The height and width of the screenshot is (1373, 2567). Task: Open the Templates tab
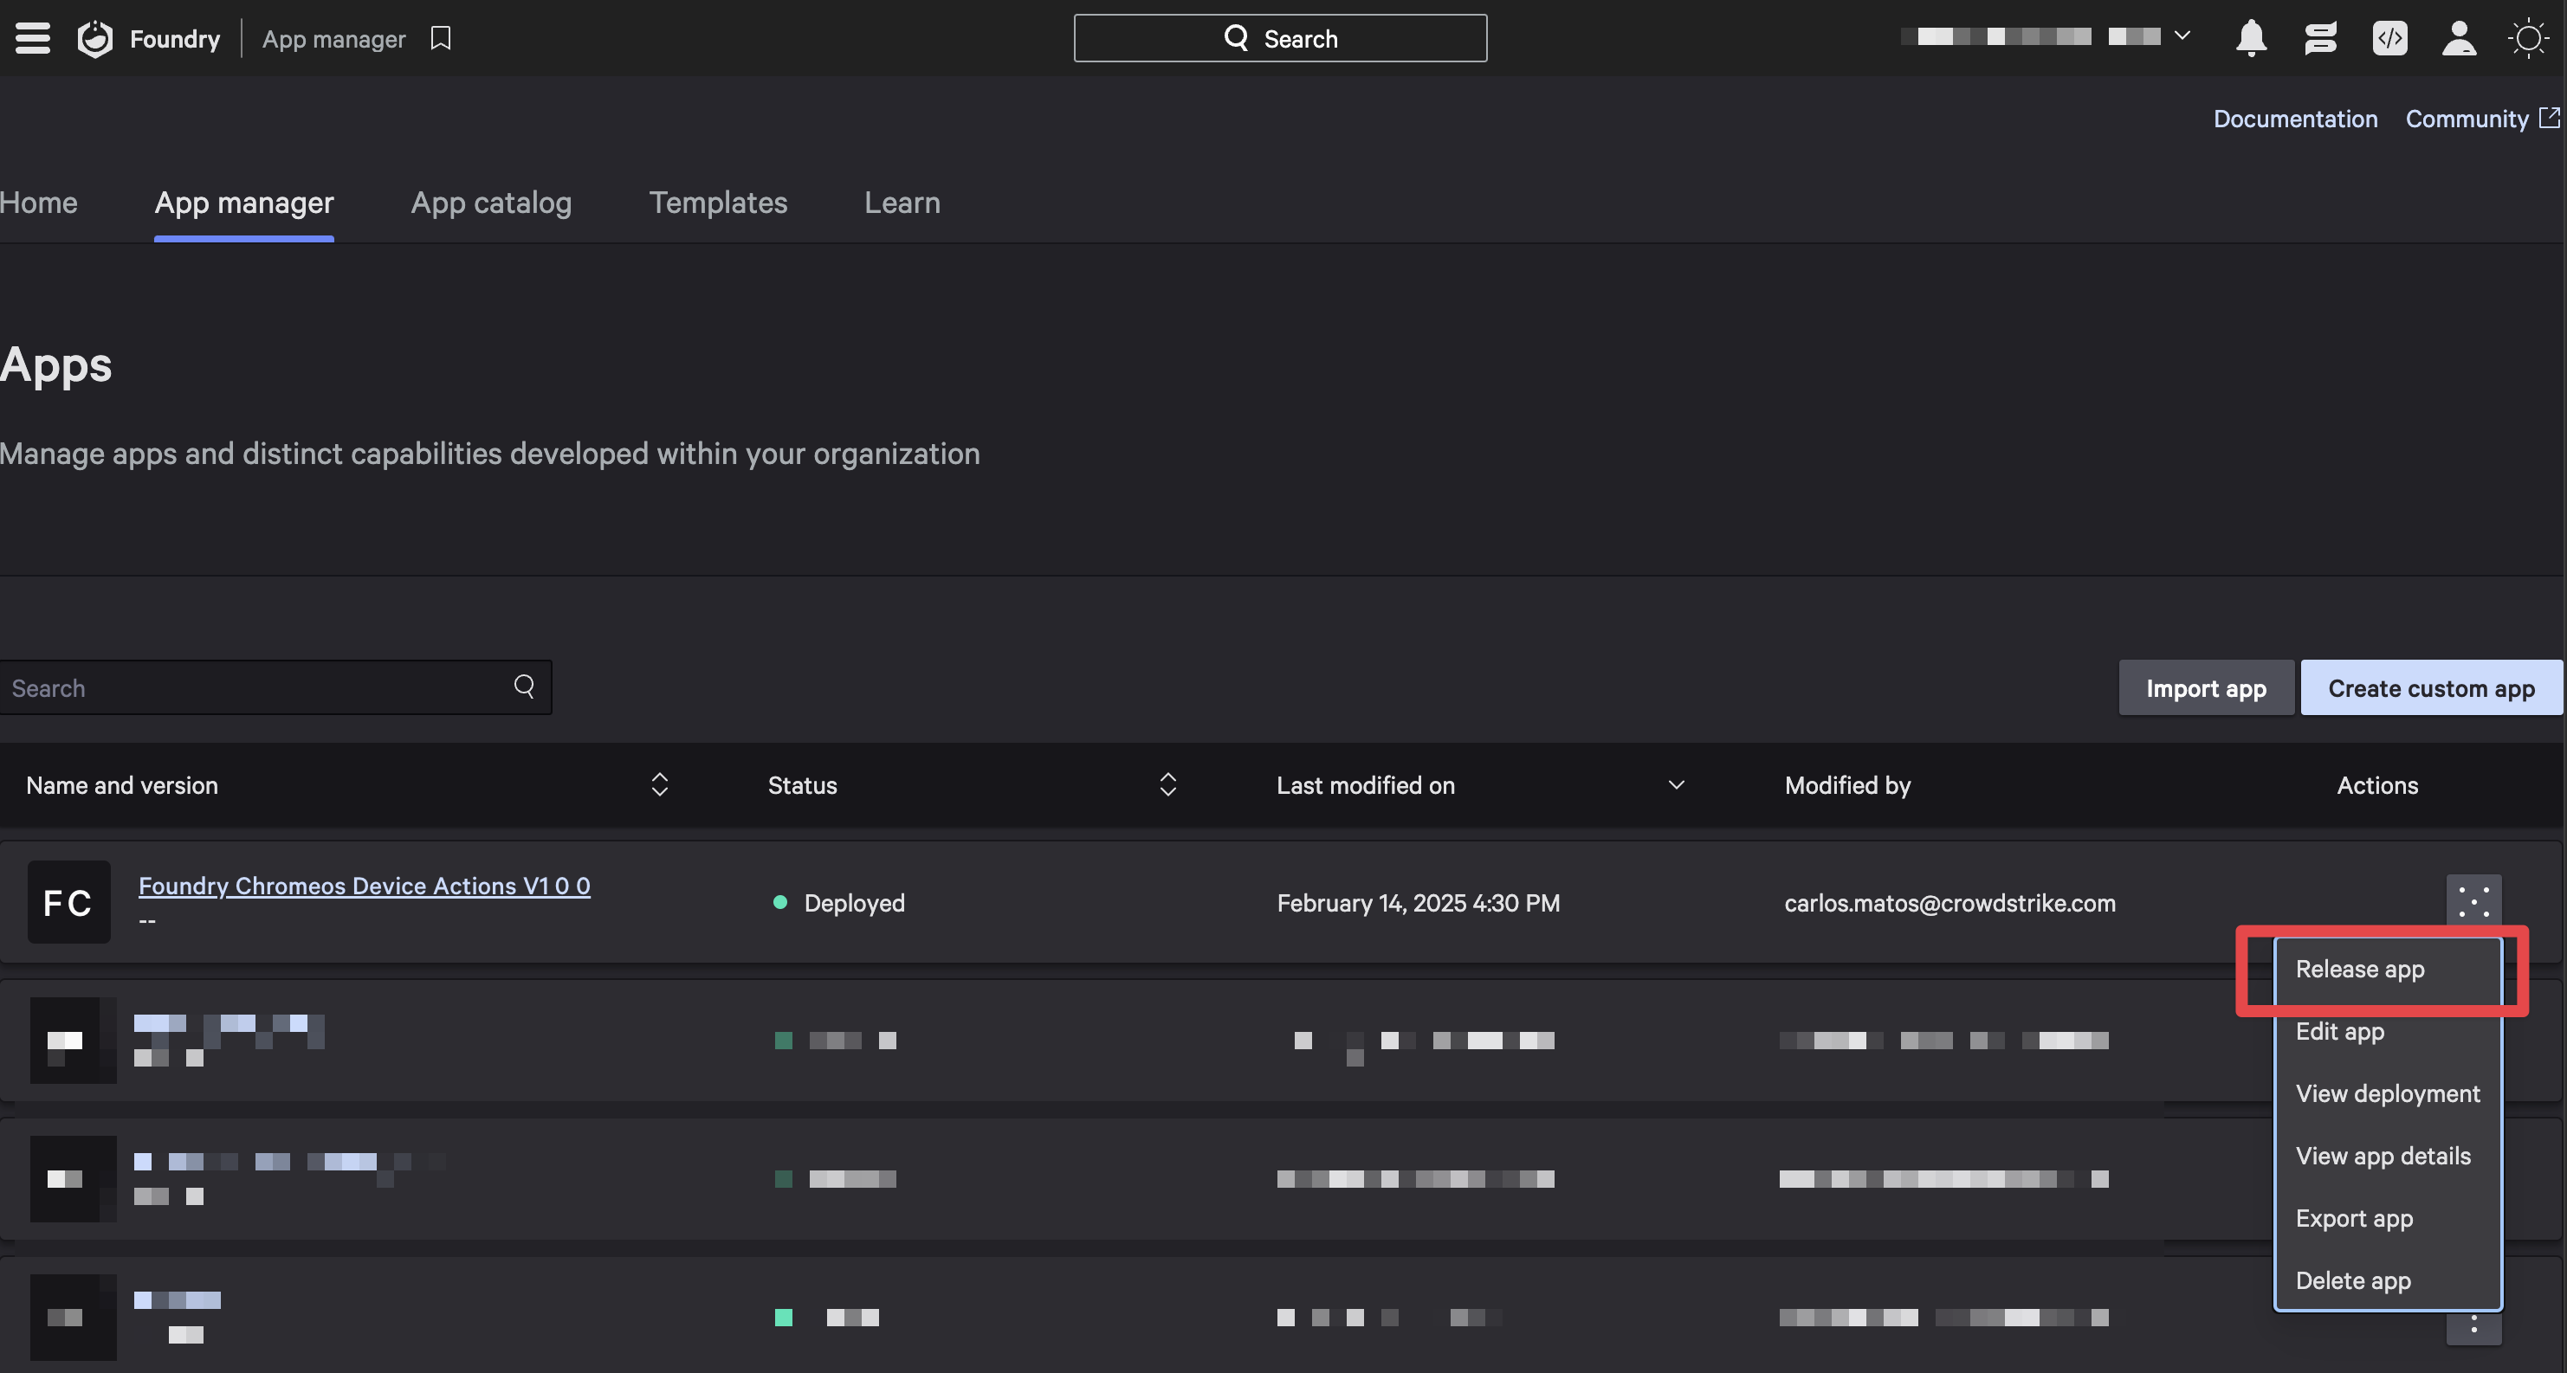[x=717, y=203]
